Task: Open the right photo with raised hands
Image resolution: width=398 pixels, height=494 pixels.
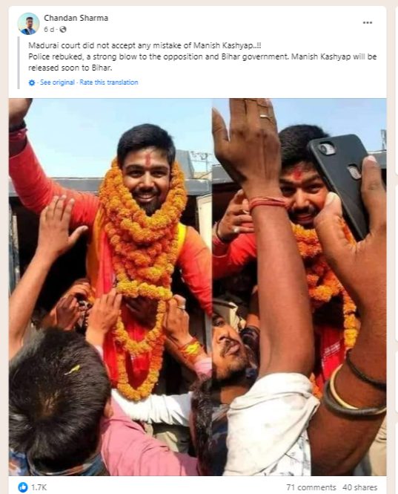Action: coord(299,287)
